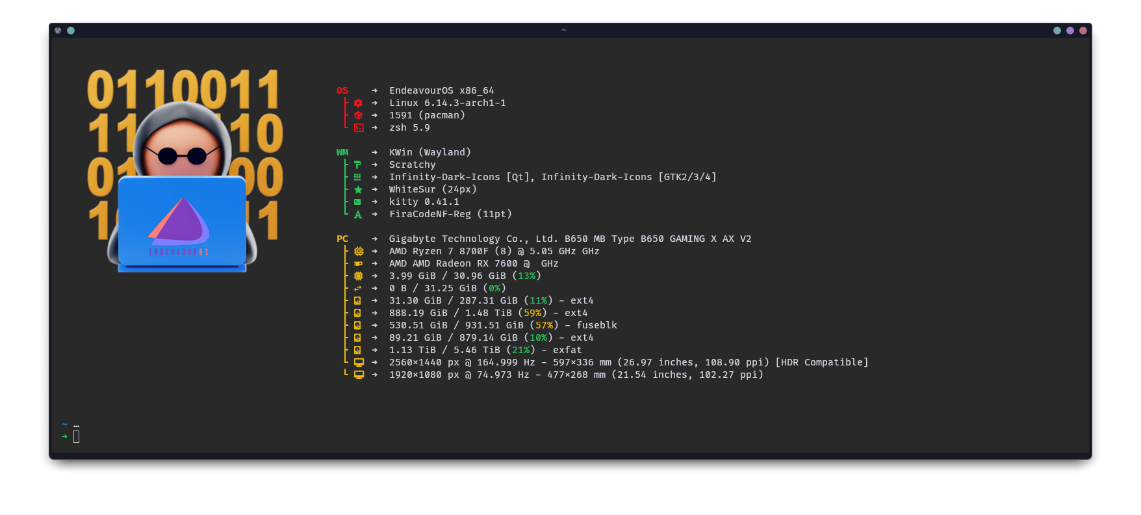Click the AMD Ryzen 7 8700F text
Screen dimensions: 1141x515
point(439,251)
